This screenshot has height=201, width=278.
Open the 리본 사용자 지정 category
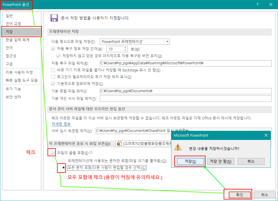pos(22,72)
